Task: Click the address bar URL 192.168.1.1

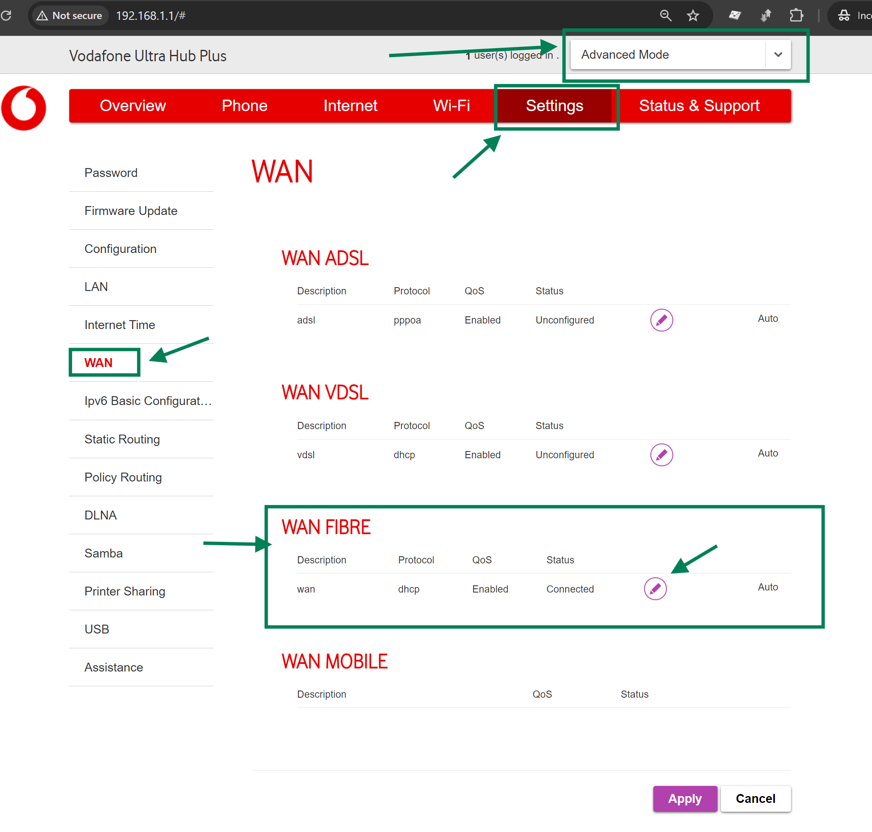Action: 151,16
